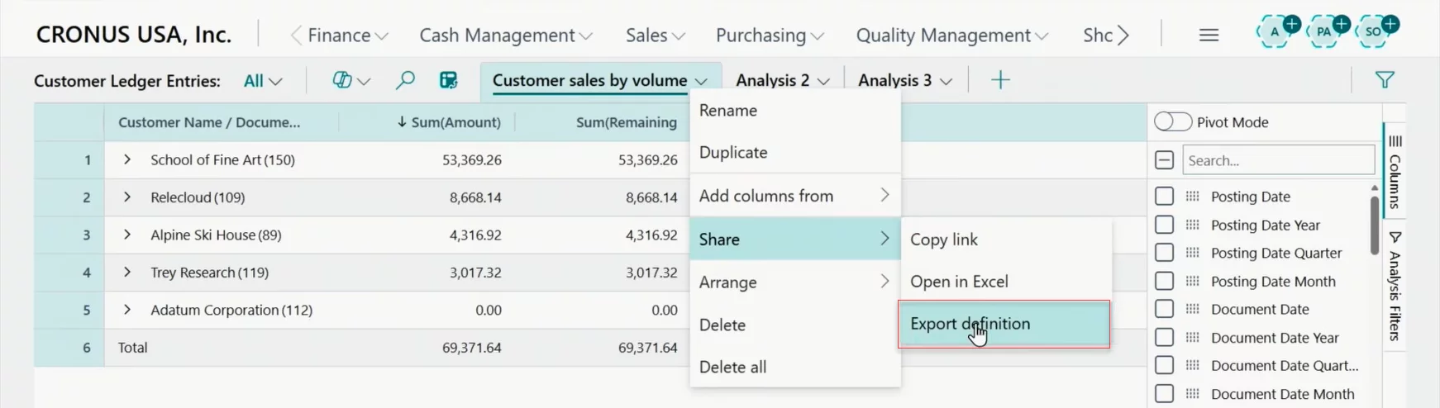Open the Copilot icon in toolbar
Viewport: 1440px width, 408px height.
[x=342, y=80]
